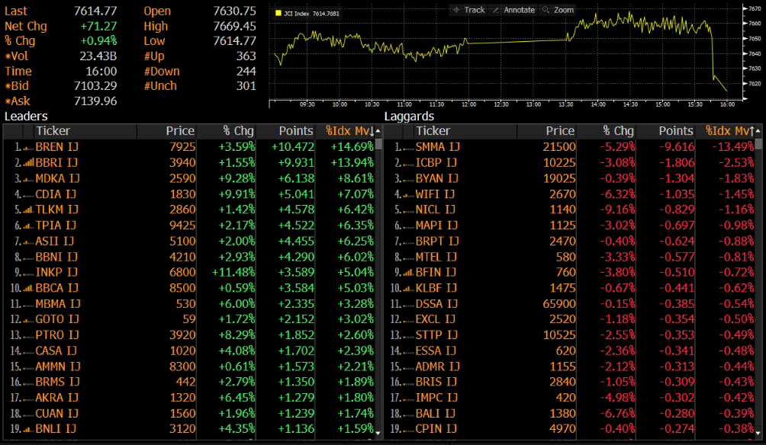Click the WIFI IJ ticker
The width and height of the screenshot is (766, 445).
tap(436, 194)
